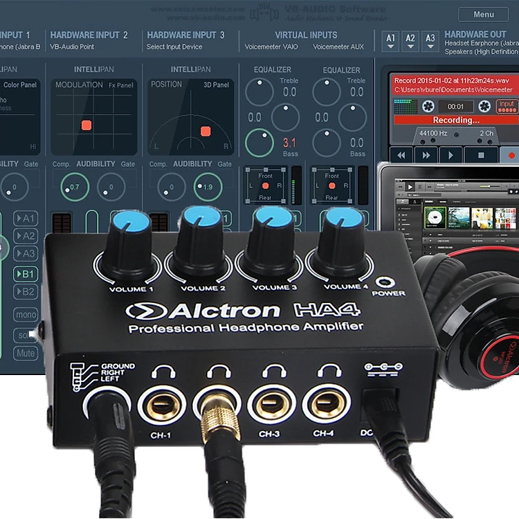Start playback on the cassette recorder
This screenshot has height=519, width=519.
(x=451, y=155)
